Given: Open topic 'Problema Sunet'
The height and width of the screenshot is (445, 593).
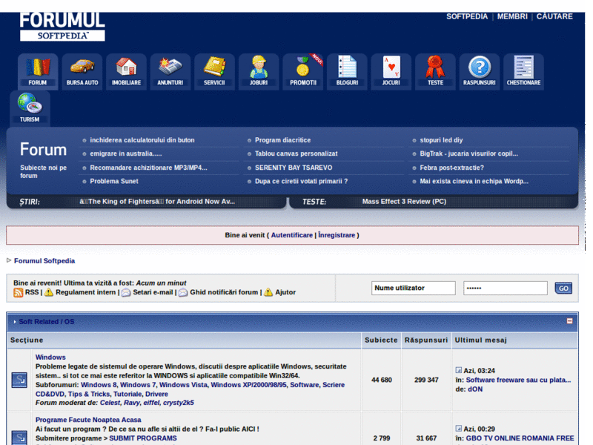Looking at the screenshot, I should [x=114, y=181].
